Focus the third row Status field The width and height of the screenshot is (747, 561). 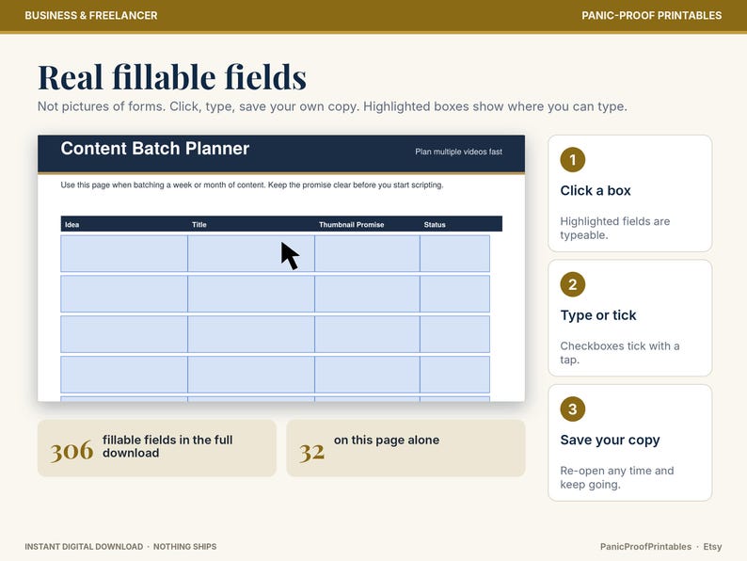click(x=455, y=334)
